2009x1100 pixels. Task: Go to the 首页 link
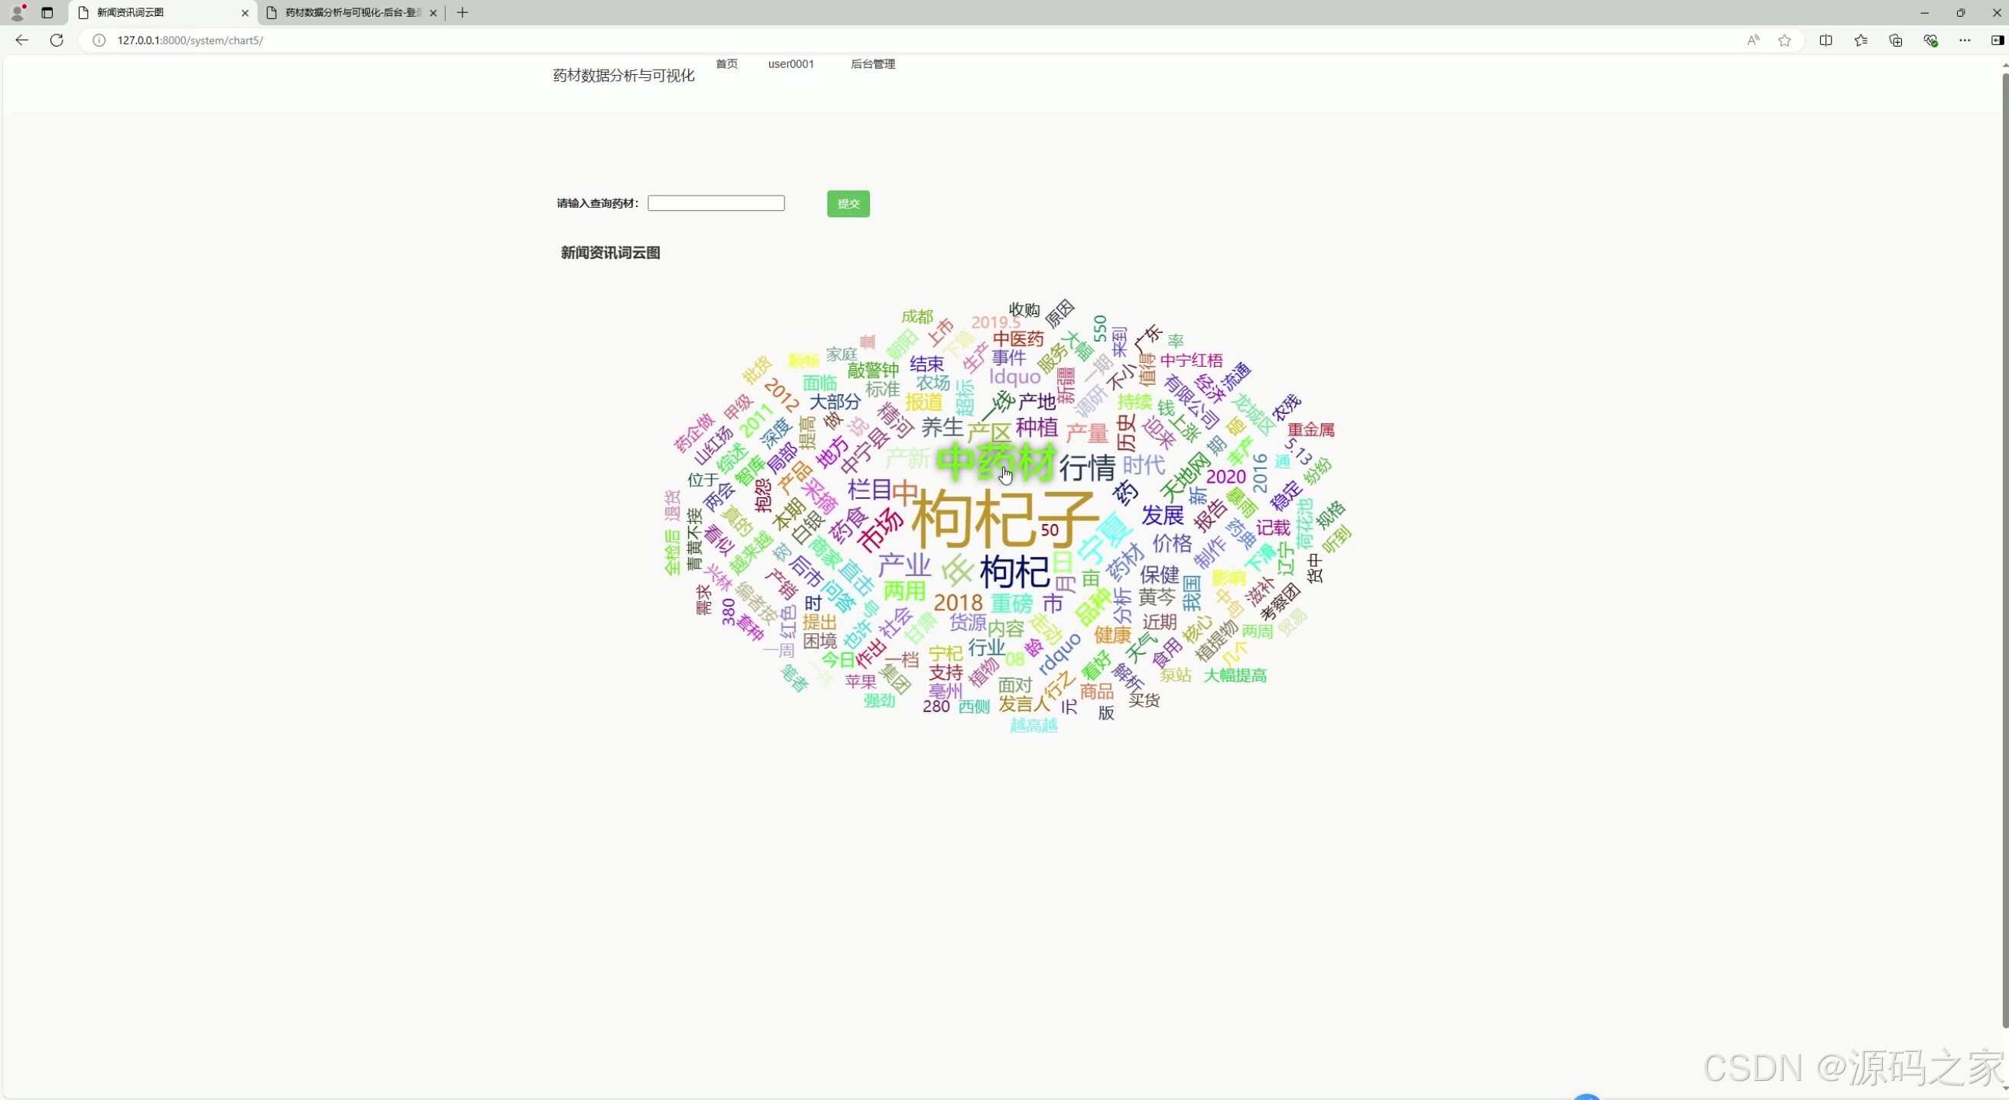coord(726,64)
